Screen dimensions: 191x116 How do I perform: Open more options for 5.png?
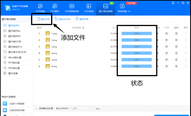[186, 60]
